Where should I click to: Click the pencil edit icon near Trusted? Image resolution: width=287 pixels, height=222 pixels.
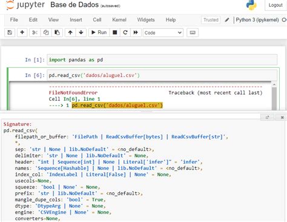pos(227,20)
